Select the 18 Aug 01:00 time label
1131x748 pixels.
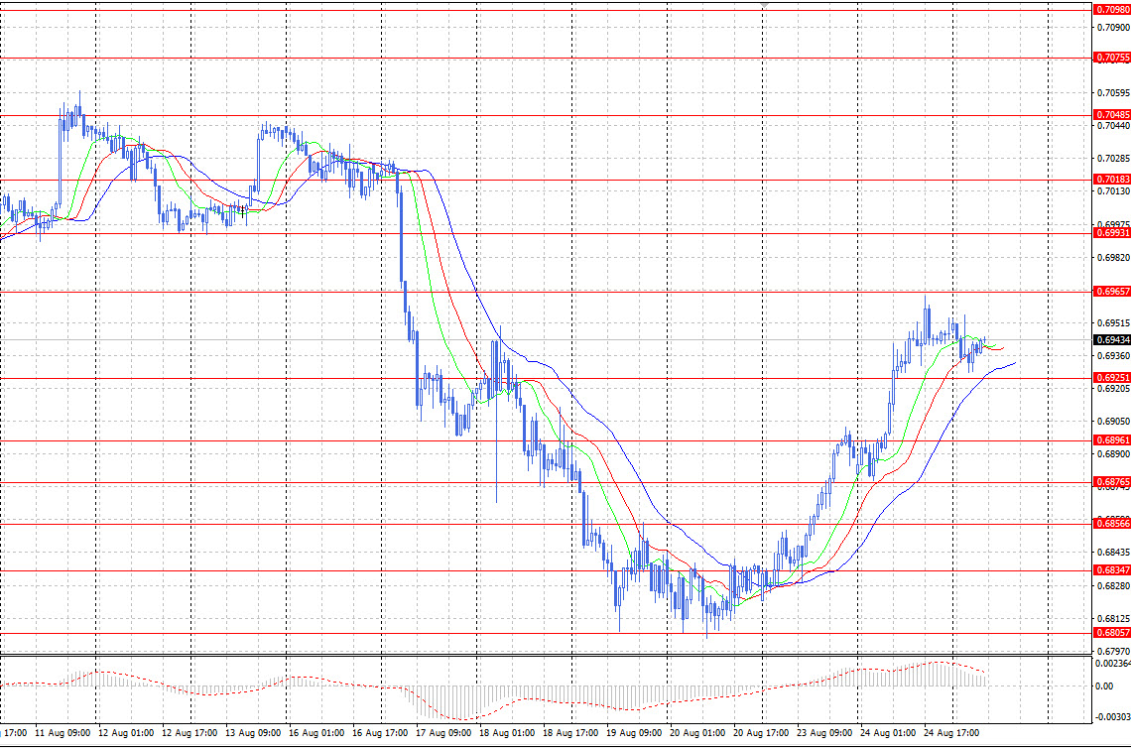coord(507,733)
